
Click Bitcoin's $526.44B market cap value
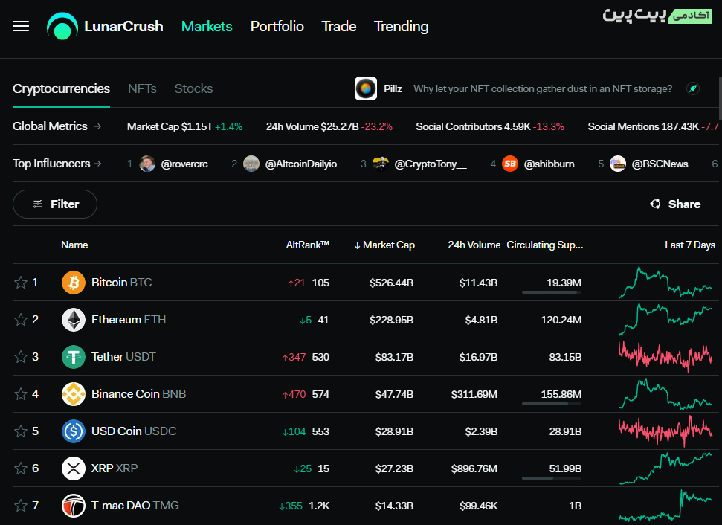pyautogui.click(x=391, y=283)
